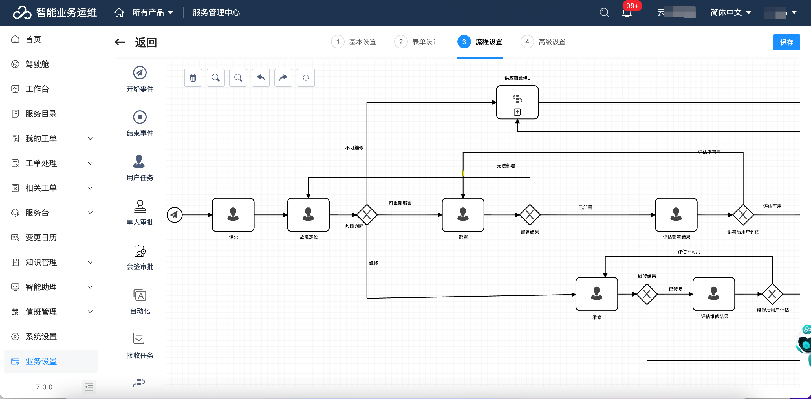Click the trash delete icon in canvas toolbar
Viewport: 811px width, 399px height.
(x=193, y=78)
